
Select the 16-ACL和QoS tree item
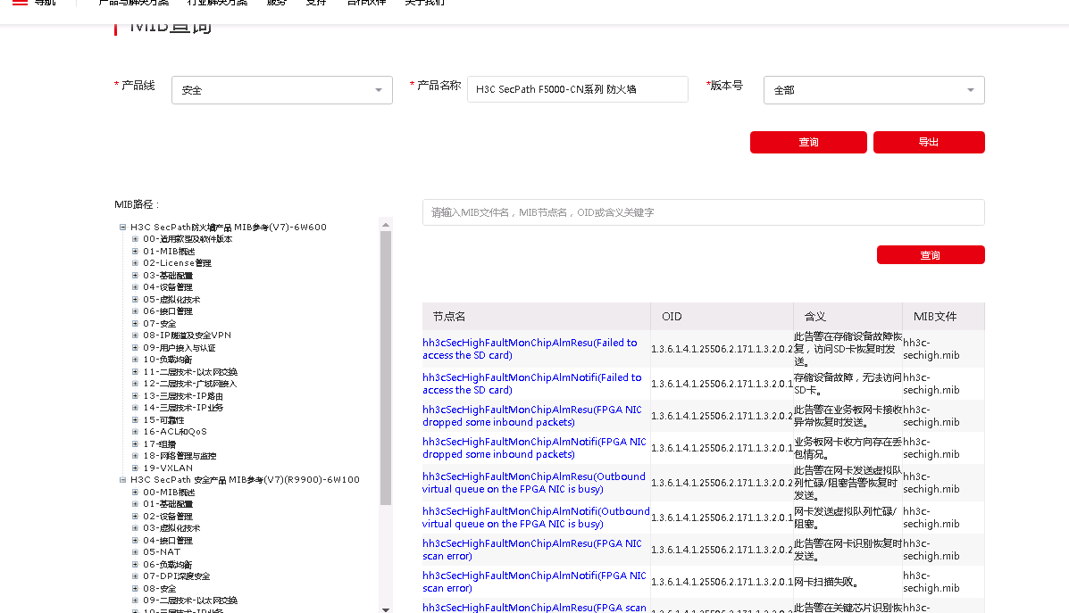tap(174, 432)
